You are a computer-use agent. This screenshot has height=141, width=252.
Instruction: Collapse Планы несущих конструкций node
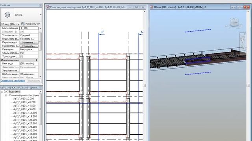[6, 95]
